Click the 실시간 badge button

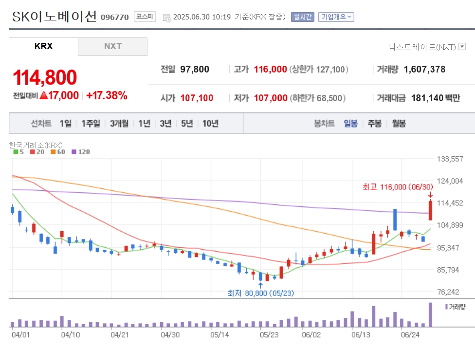coord(302,17)
